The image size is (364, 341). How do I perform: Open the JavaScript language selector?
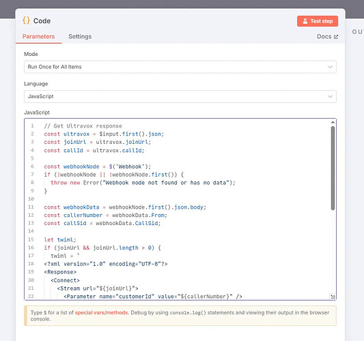click(180, 96)
